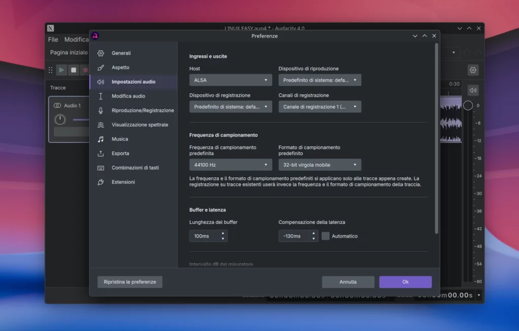519x331 pixels.
Task: Open the dropdown arrow in Audacity top toolbar
Action: click(x=454, y=52)
